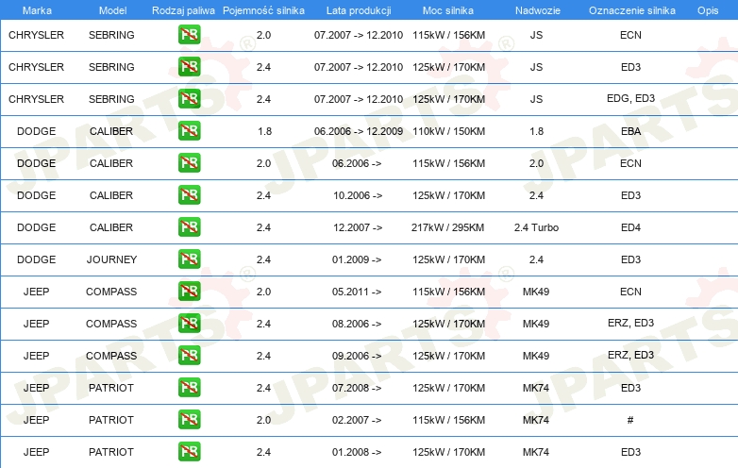The height and width of the screenshot is (468, 738).
Task: Select the 06.2006 -> 12.2009 production years cell
Action: click(359, 131)
